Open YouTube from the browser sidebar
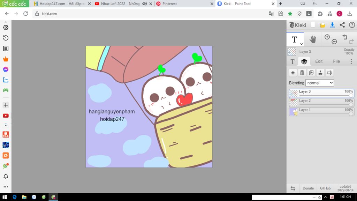The height and width of the screenshot is (201, 357). 6,116
